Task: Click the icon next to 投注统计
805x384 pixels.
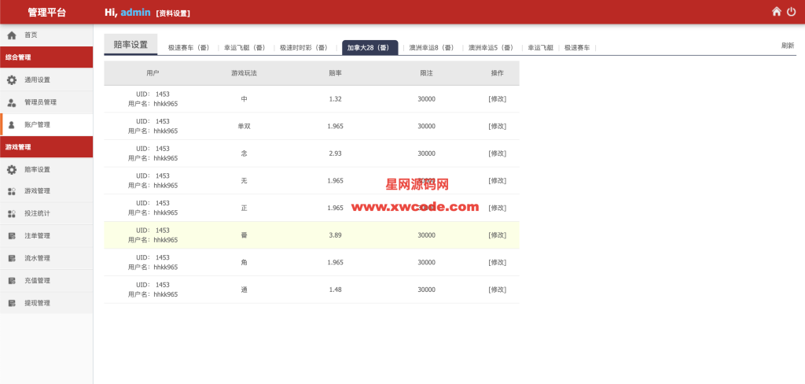Action: pyautogui.click(x=12, y=213)
